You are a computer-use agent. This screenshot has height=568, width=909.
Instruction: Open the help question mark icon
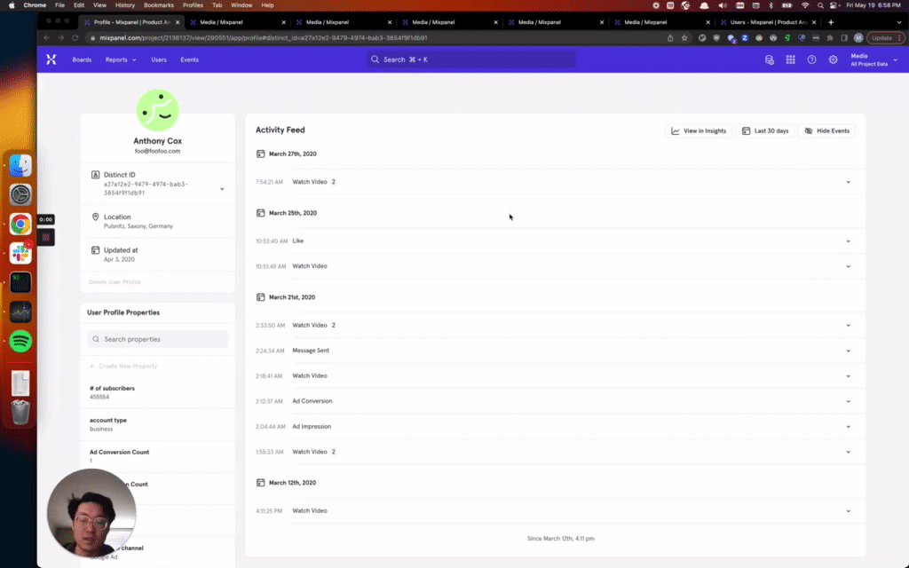tap(811, 59)
